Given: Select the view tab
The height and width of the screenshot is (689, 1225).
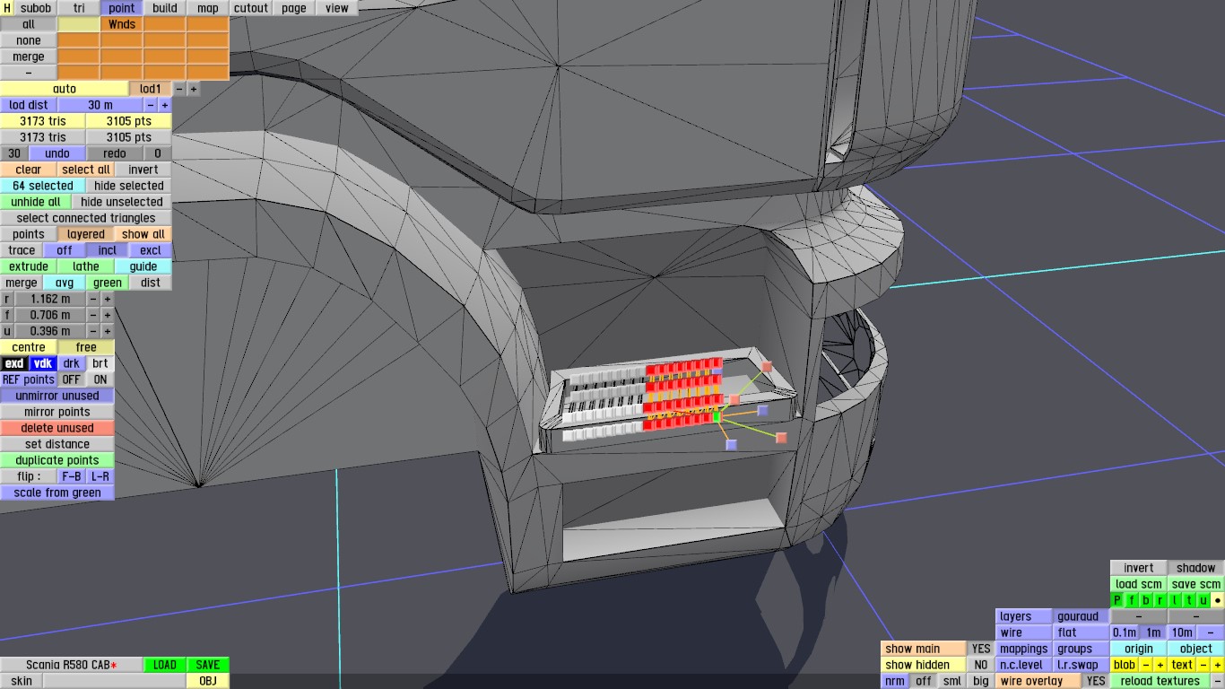Looking at the screenshot, I should click(x=337, y=8).
